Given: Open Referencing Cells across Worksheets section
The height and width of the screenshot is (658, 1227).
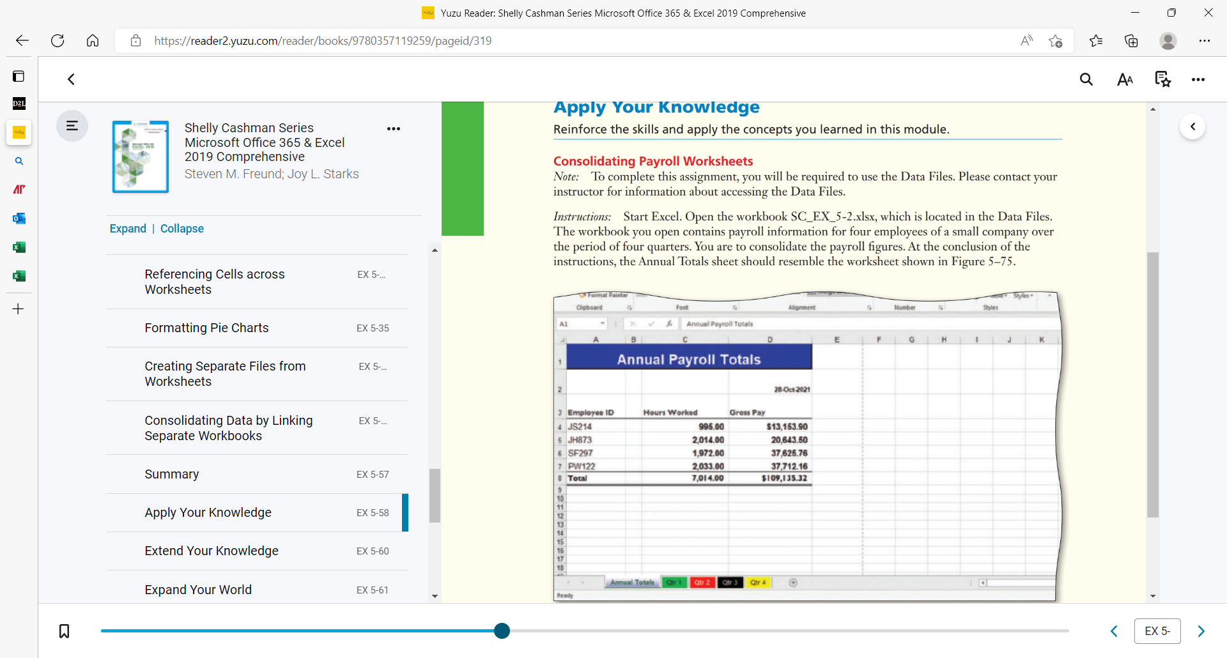Looking at the screenshot, I should pyautogui.click(x=257, y=282).
